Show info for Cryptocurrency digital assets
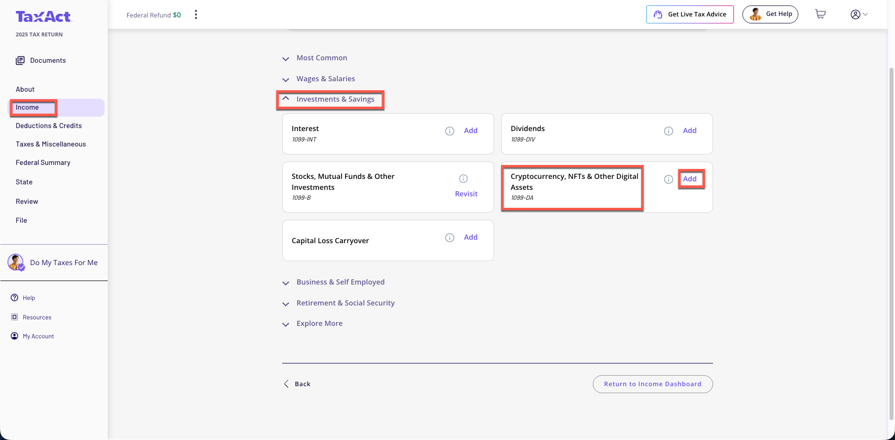This screenshot has width=895, height=440. (x=668, y=179)
